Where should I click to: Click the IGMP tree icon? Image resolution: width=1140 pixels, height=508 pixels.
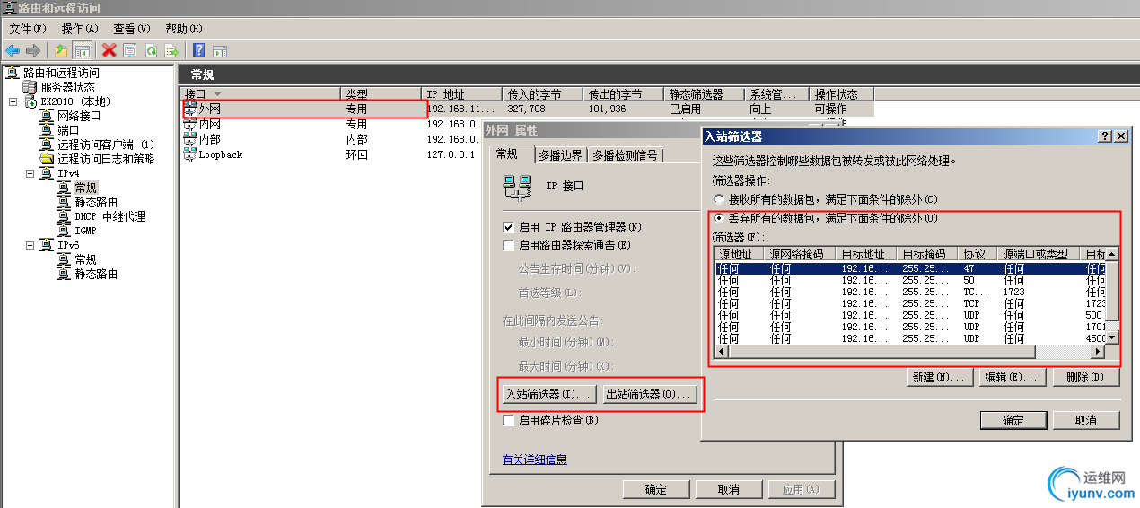click(x=64, y=231)
